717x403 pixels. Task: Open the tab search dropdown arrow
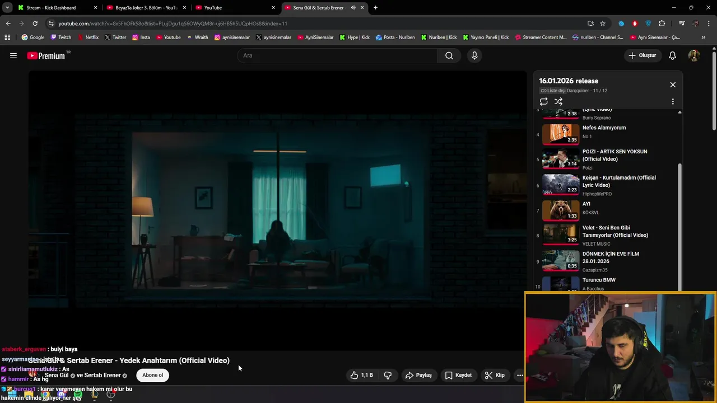click(x=7, y=8)
